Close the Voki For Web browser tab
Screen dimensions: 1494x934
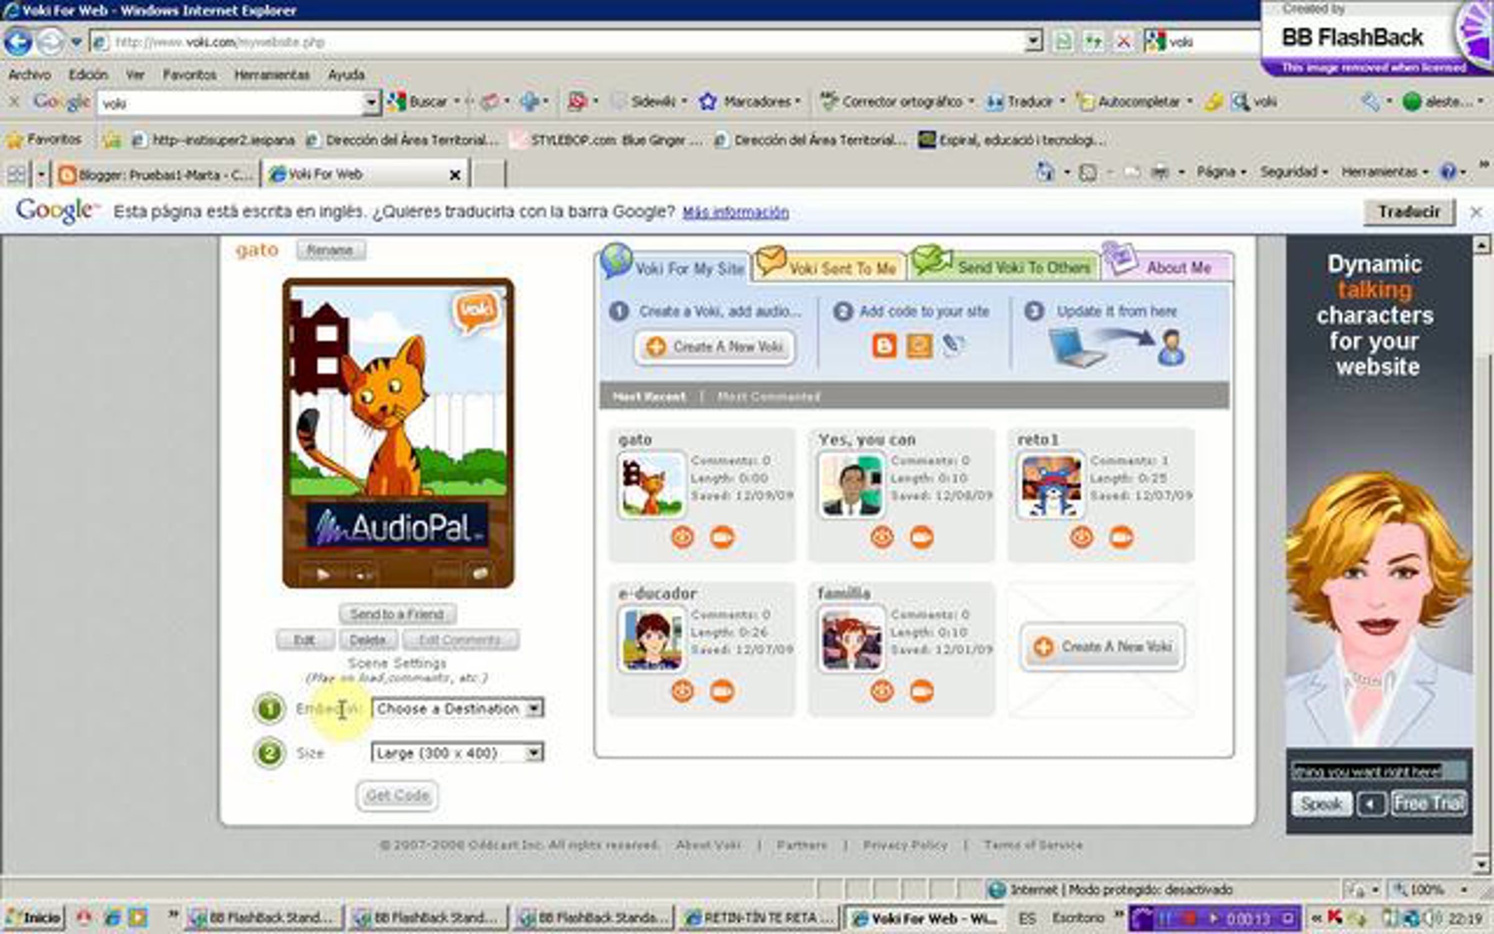[x=455, y=175]
